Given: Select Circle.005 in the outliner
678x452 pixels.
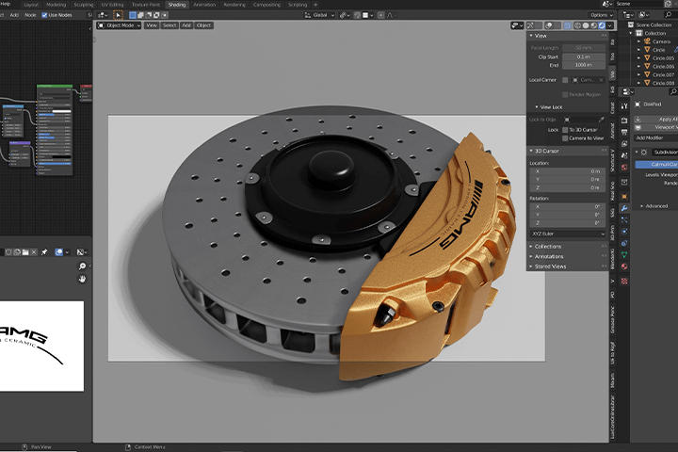Looking at the screenshot, I should coord(663,58).
